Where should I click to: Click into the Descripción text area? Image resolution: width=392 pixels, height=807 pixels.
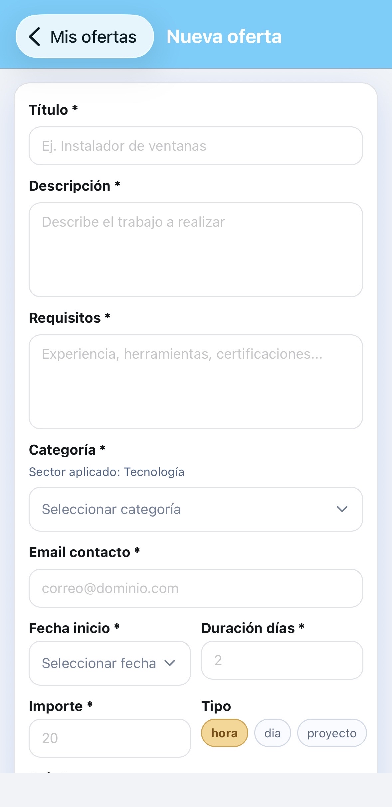coord(196,250)
